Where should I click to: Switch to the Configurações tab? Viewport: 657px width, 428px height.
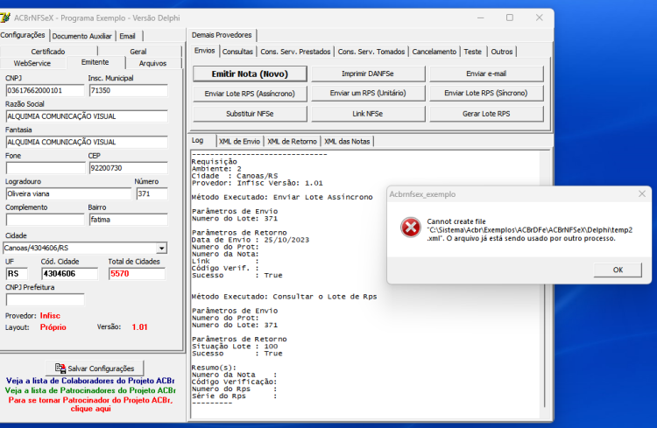coord(23,35)
